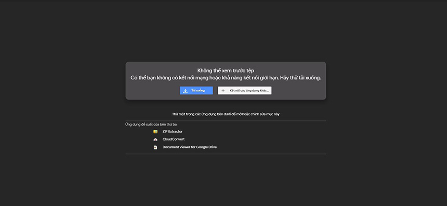
Task: Click the connection error message text
Action: coord(226,78)
